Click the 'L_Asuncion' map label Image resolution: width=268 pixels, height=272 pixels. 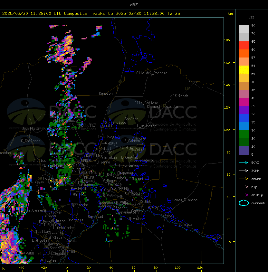pyautogui.click(x=147, y=126)
